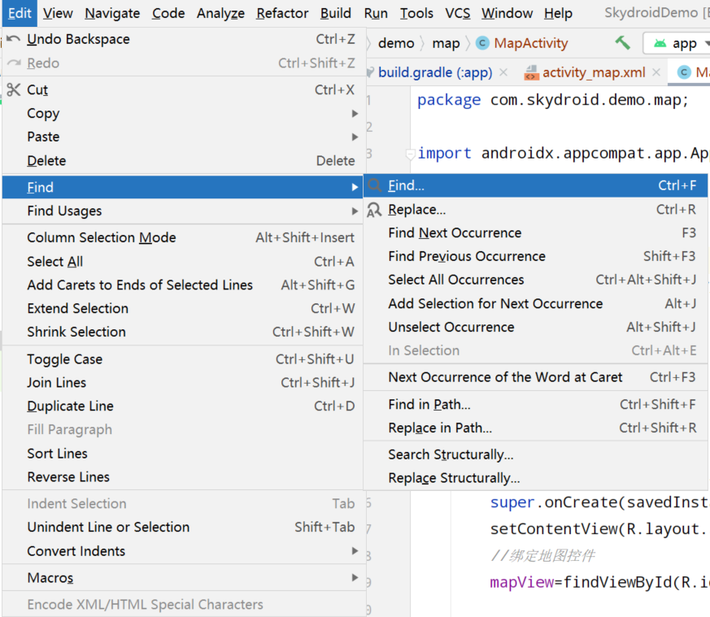Screen dimensions: 710x617
Task: Select Find Previous Occurrence
Action: [x=536, y=256]
